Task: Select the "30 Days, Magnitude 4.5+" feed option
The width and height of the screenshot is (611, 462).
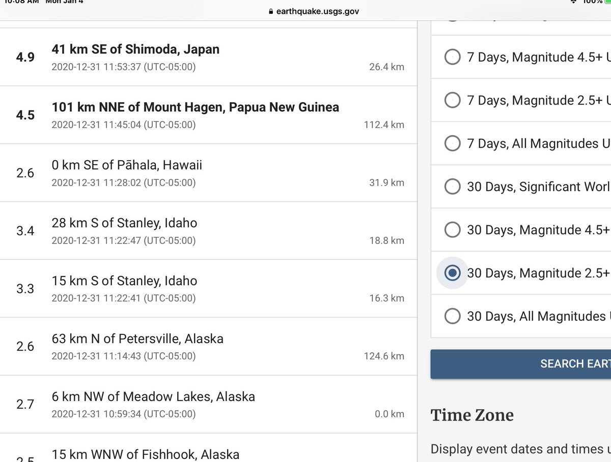Action: tap(452, 230)
